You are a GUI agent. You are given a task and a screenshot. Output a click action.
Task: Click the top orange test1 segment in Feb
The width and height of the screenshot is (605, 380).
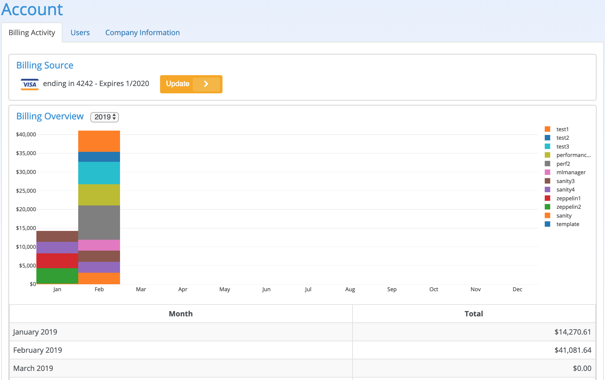click(x=99, y=141)
